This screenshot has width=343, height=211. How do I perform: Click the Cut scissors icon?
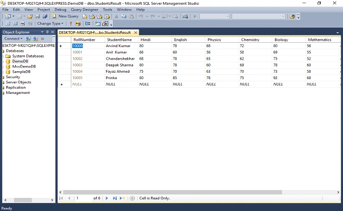(117, 16)
